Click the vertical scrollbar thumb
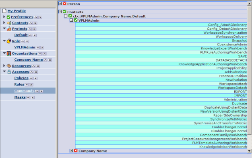 point(249,70)
